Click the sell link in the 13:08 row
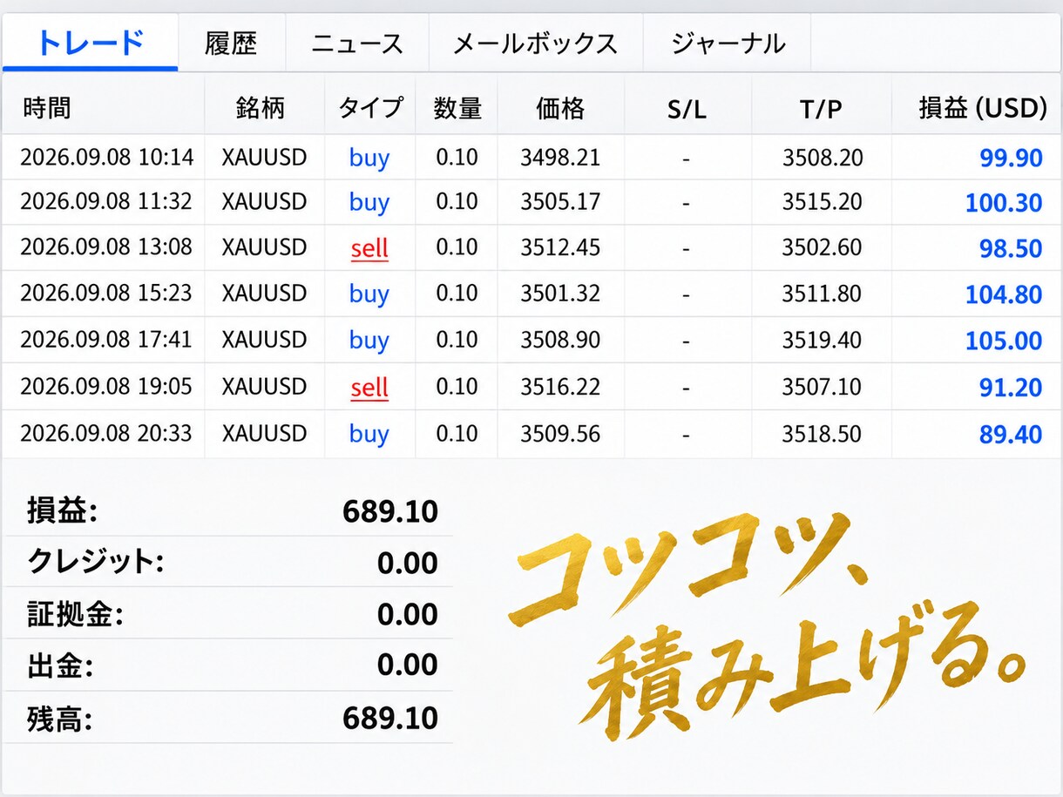The image size is (1063, 797). 369,248
